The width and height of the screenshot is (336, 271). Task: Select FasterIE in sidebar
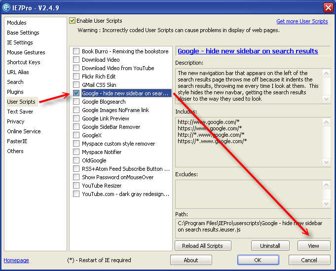[x=17, y=141]
